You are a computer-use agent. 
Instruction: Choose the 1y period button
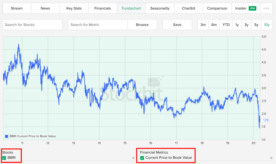point(237,25)
